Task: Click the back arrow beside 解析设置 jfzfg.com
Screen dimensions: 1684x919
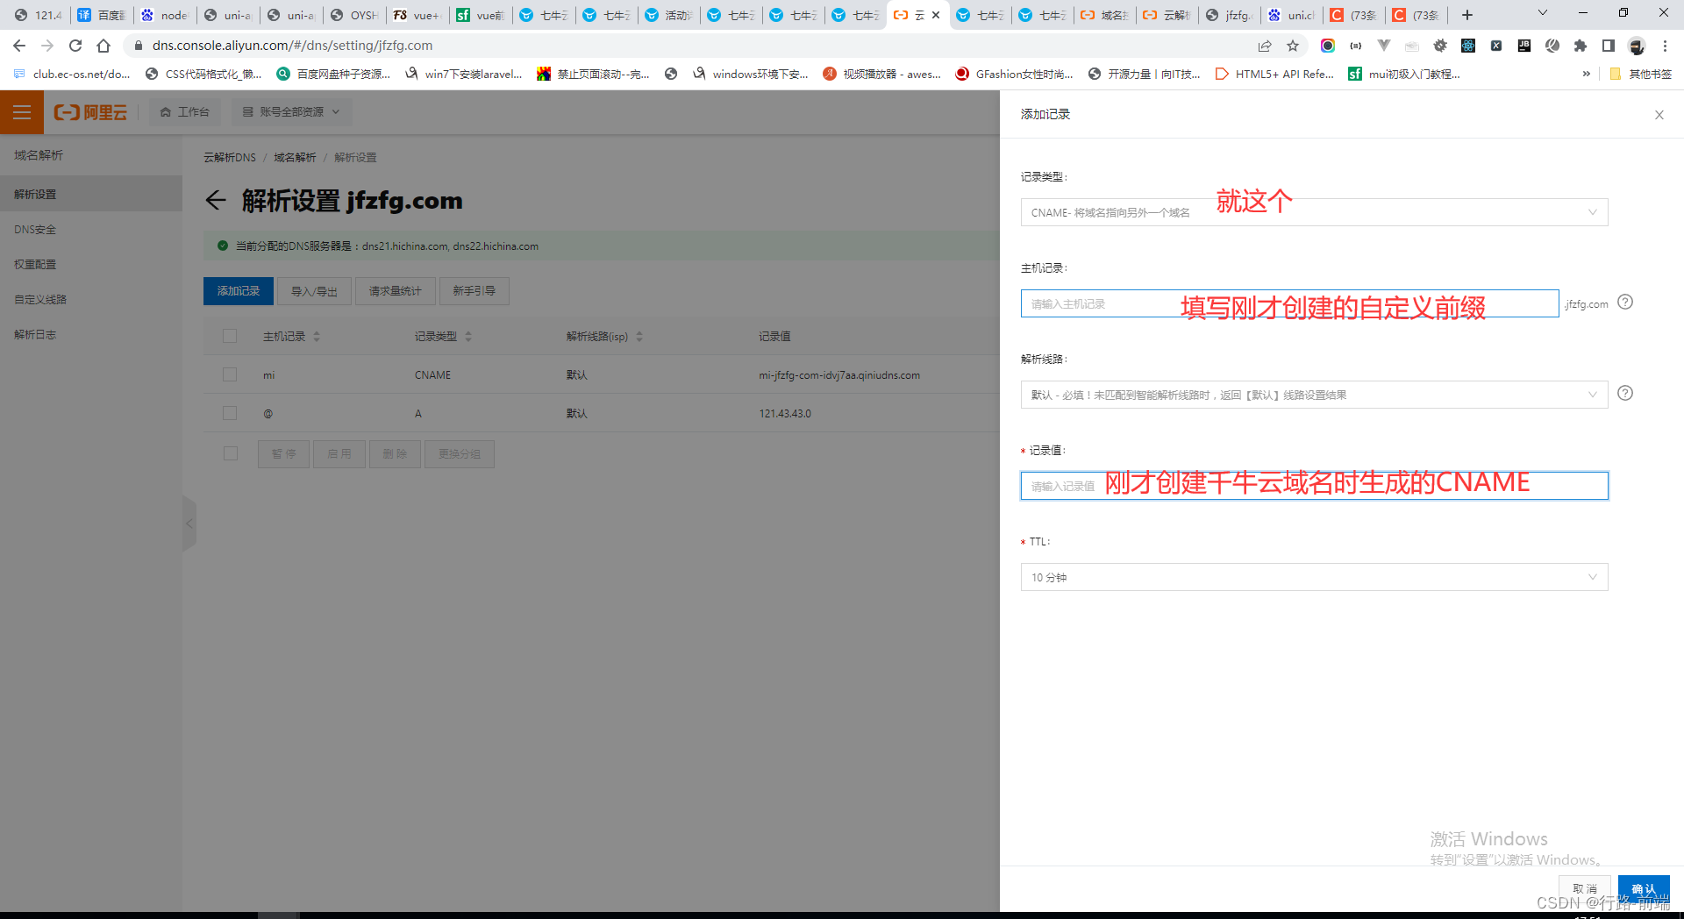Action: [x=216, y=201]
